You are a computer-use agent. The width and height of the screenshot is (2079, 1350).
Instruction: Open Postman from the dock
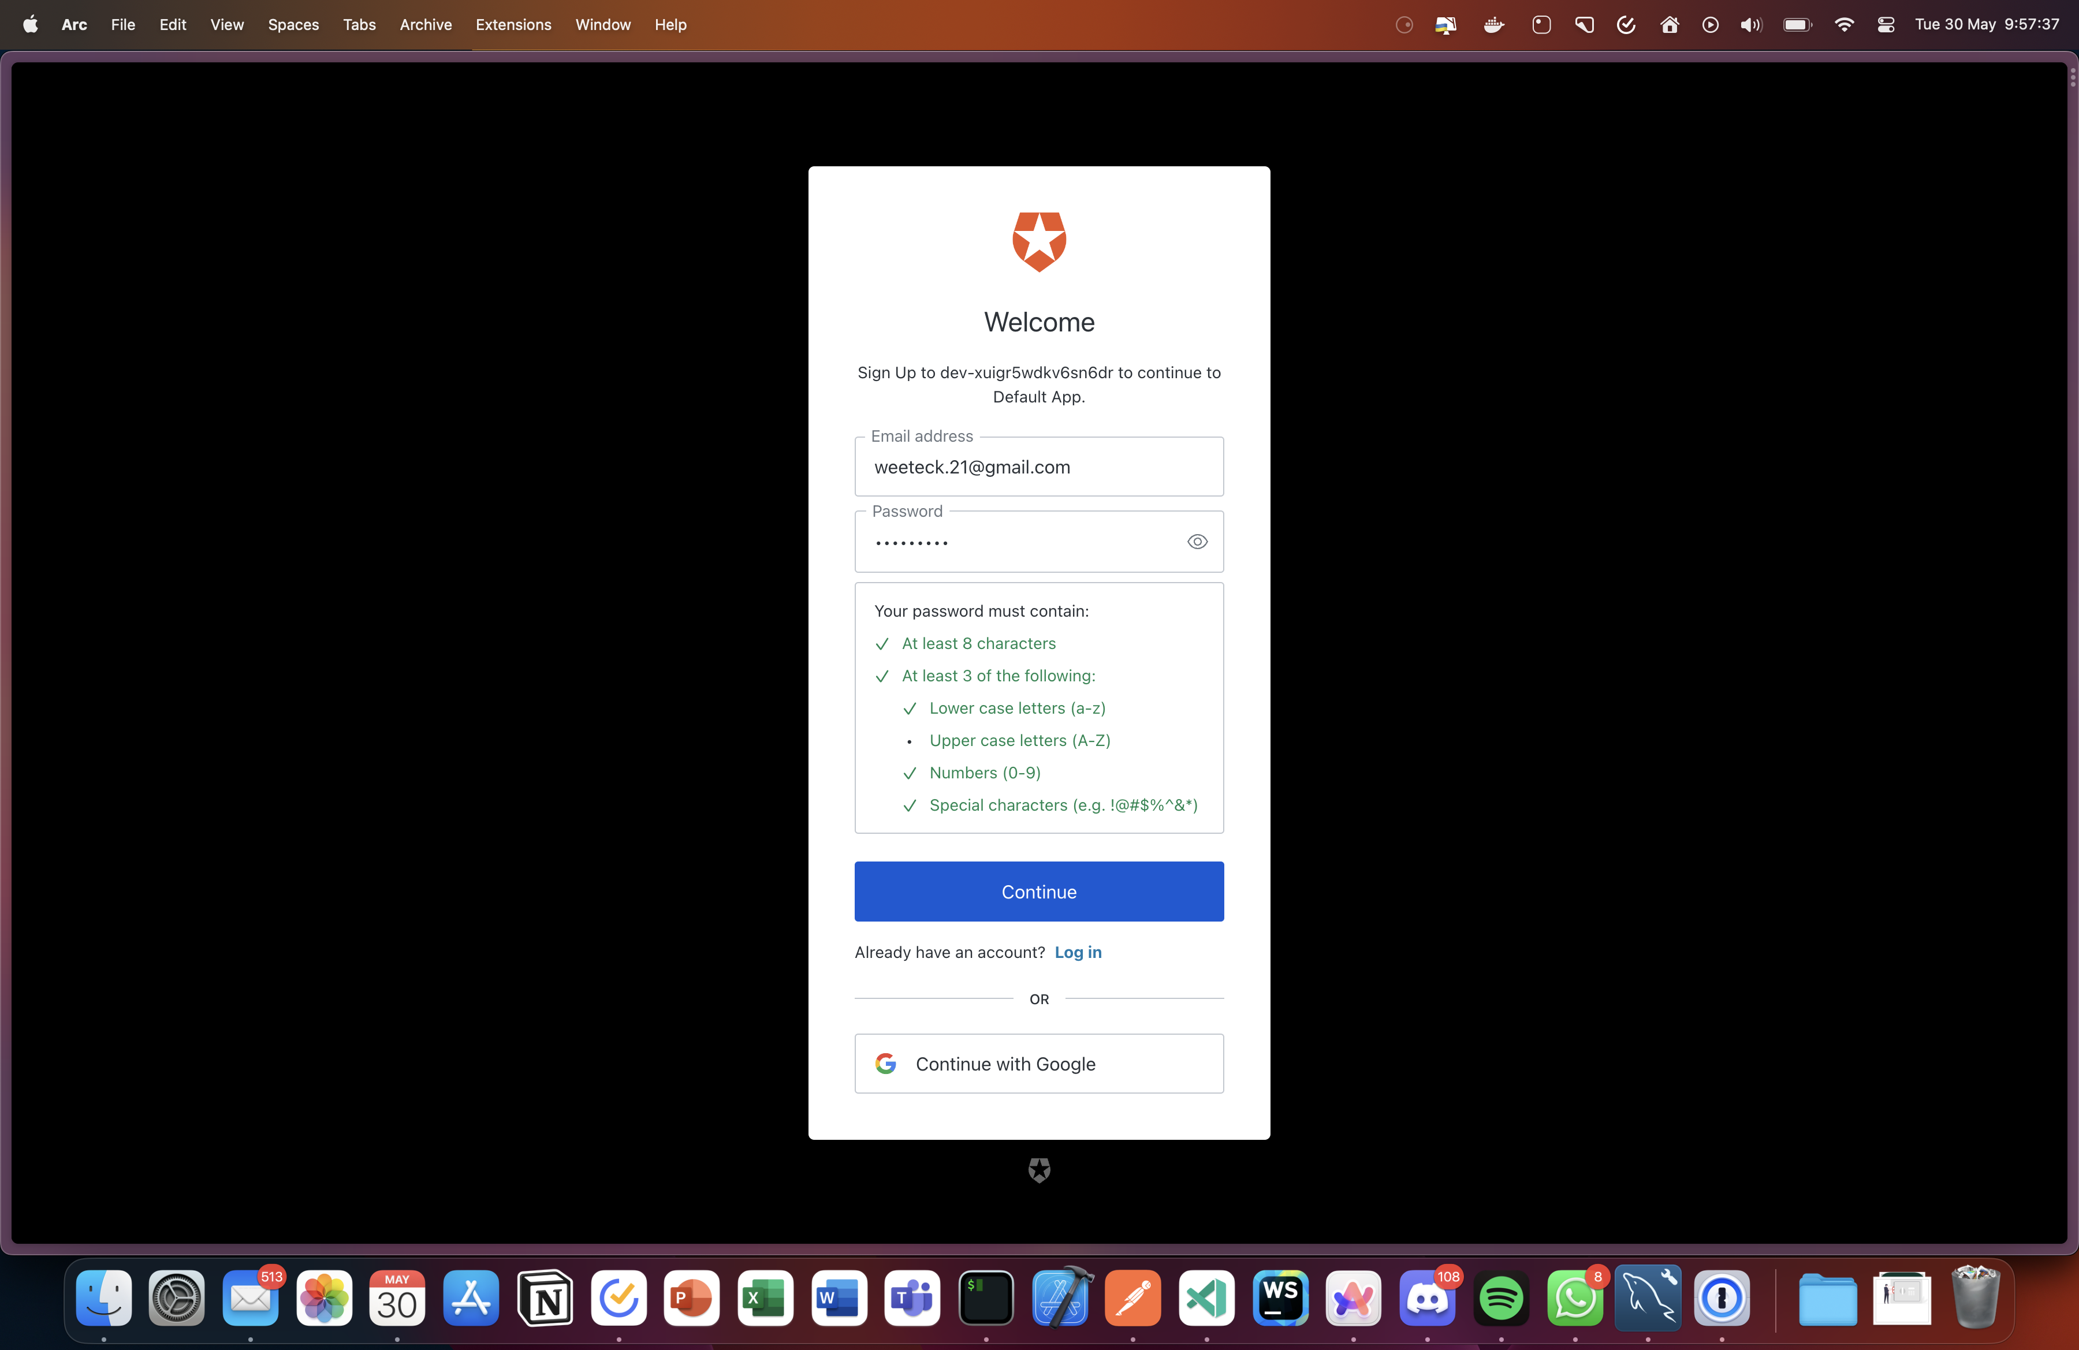1132,1299
